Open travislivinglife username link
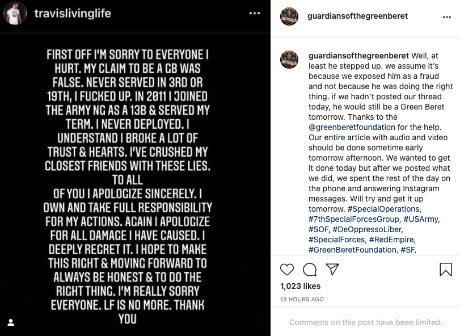460x336 pixels. coord(73,13)
